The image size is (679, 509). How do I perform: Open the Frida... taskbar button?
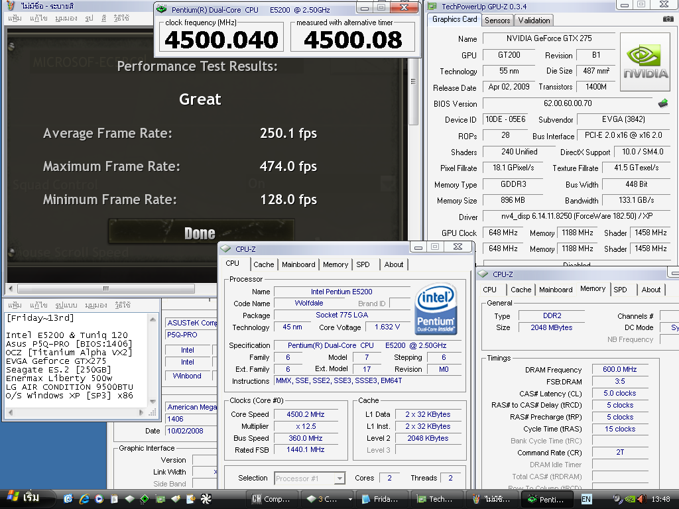[x=381, y=499]
